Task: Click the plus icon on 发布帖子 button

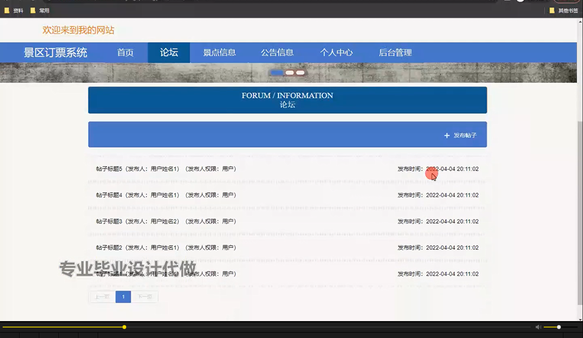Action: tap(446, 135)
